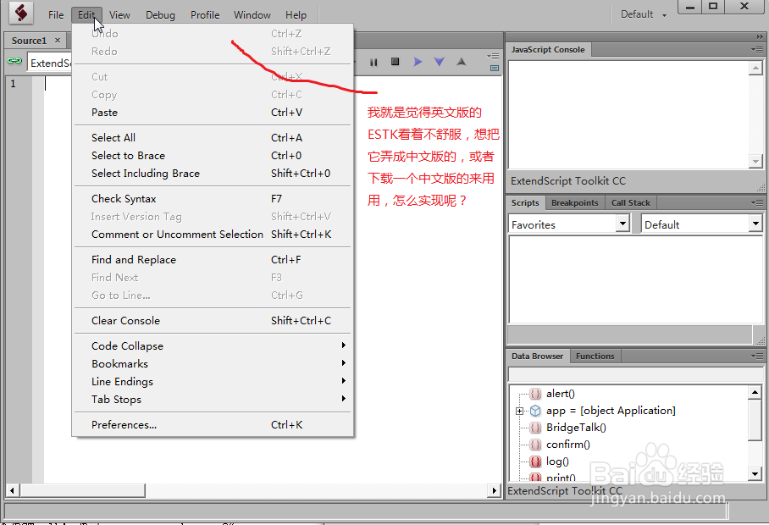Choose Comment or Uncomment Selection
769x525 pixels.
[213, 235]
